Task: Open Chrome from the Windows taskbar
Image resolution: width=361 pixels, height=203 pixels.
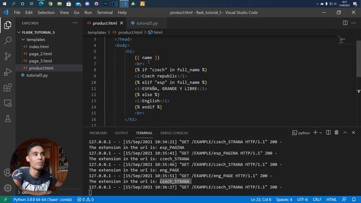Action: (50, 4)
